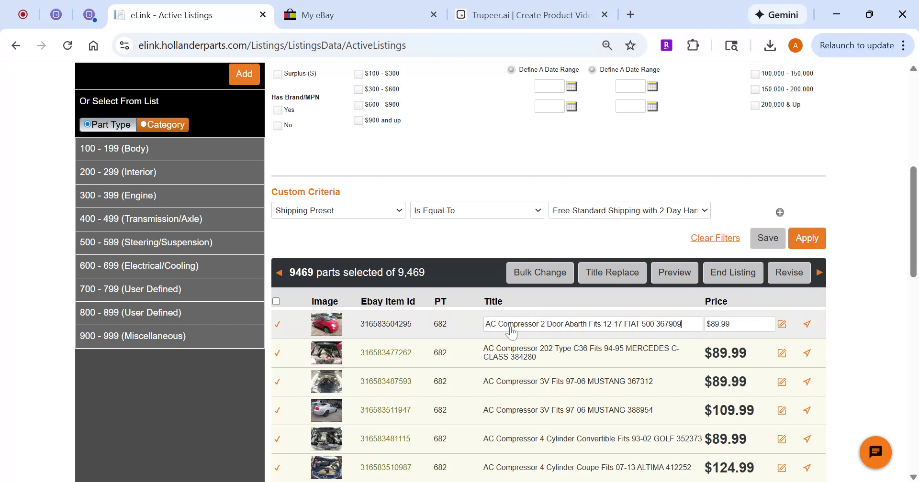Select the Define A Date Range radio button
This screenshot has height=482, width=919.
click(510, 69)
